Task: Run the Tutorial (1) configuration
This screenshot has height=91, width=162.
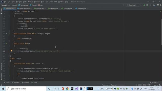Action: 141,5
